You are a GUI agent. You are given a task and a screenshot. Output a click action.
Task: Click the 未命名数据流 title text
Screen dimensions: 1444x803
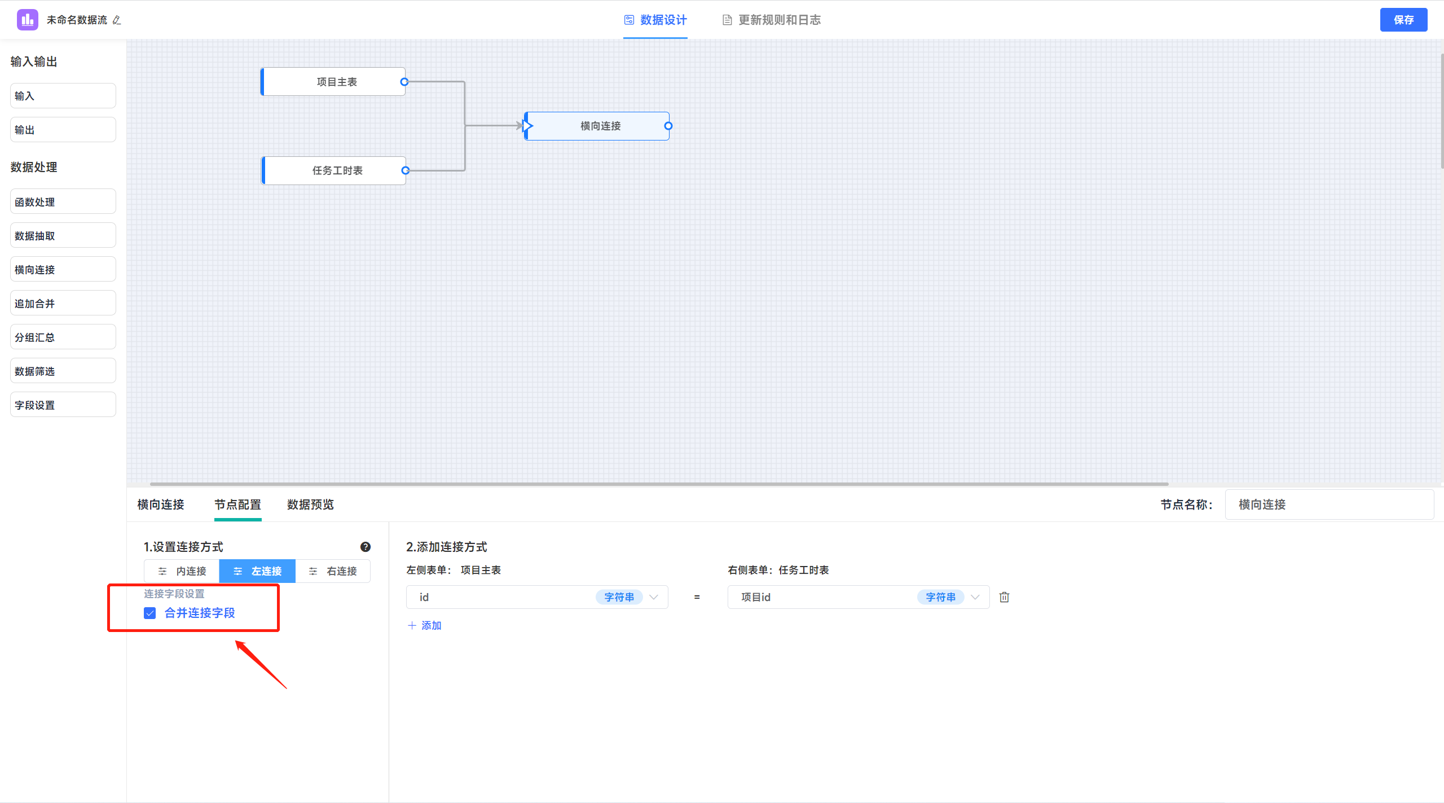click(77, 20)
